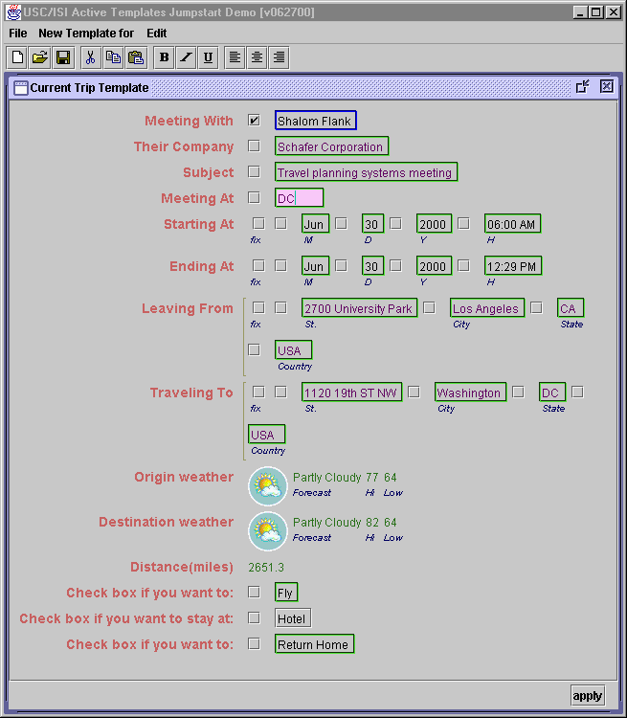This screenshot has width=627, height=718.
Task: Click the Origin weather Partly Cloudy text
Action: [x=327, y=478]
